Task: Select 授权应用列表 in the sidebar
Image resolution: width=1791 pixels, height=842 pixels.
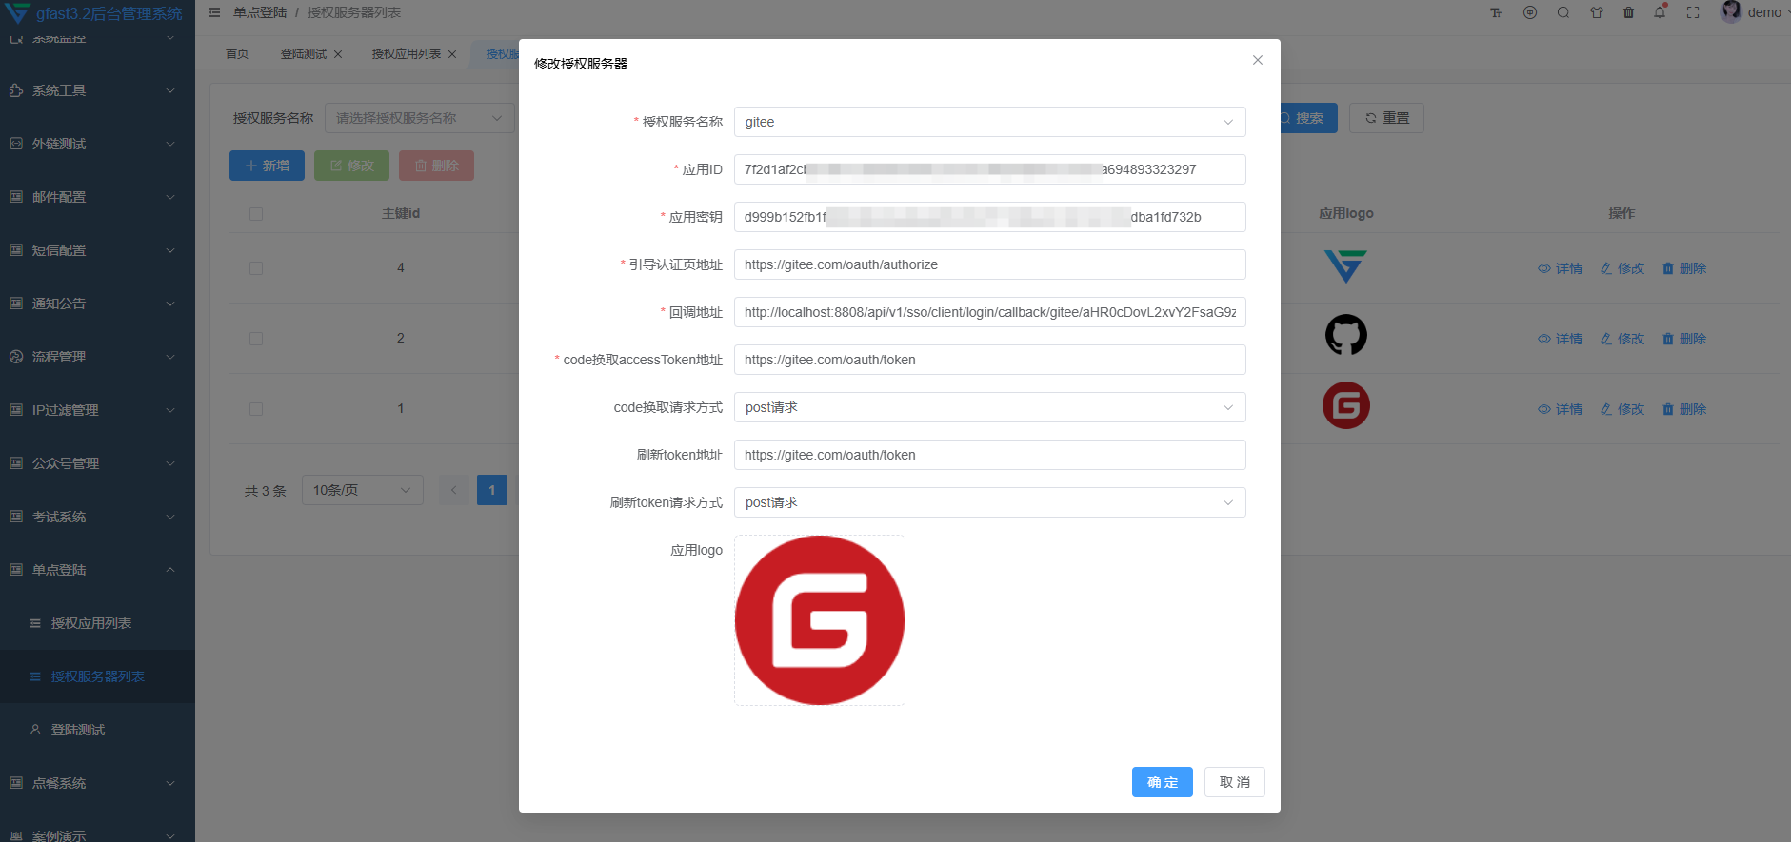Action: [x=91, y=623]
